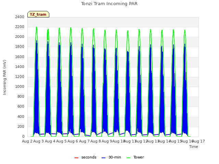Click the 1000 y-axis tick label

(x=20, y=86)
